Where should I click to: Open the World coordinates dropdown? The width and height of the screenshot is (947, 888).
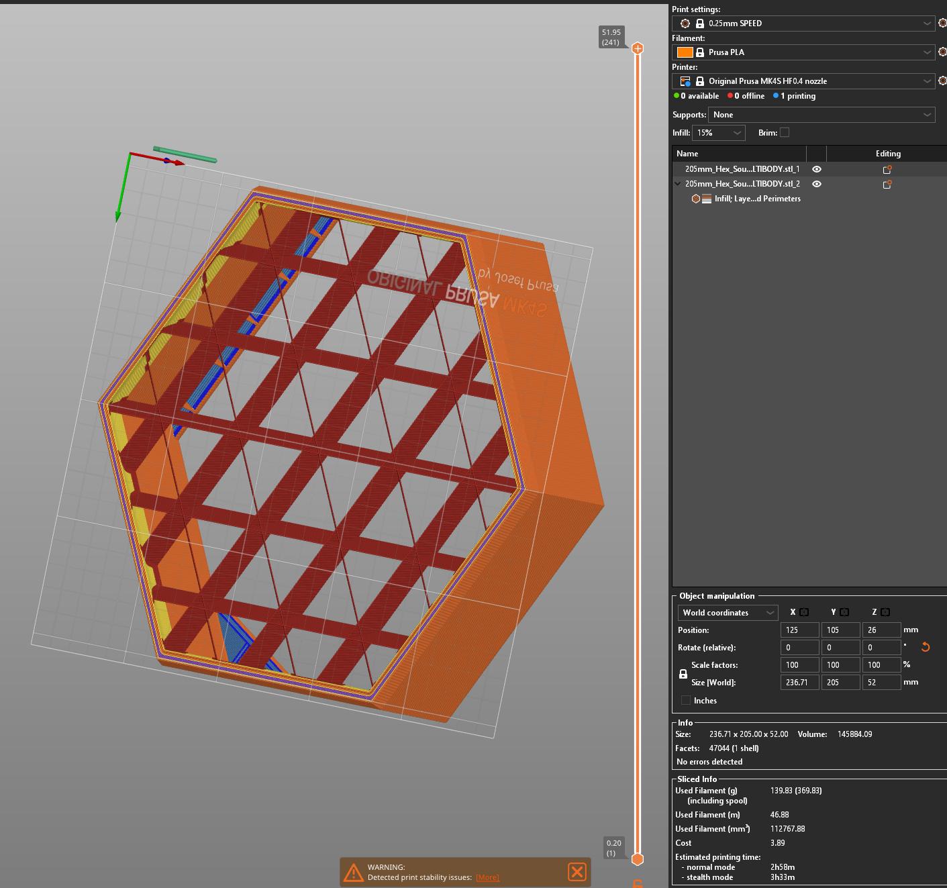pos(728,612)
